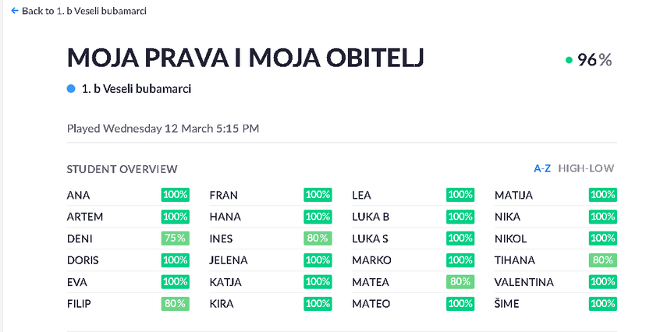Sort students by HIGH-LOW
Screen dimensions: 646x332
[586, 168]
